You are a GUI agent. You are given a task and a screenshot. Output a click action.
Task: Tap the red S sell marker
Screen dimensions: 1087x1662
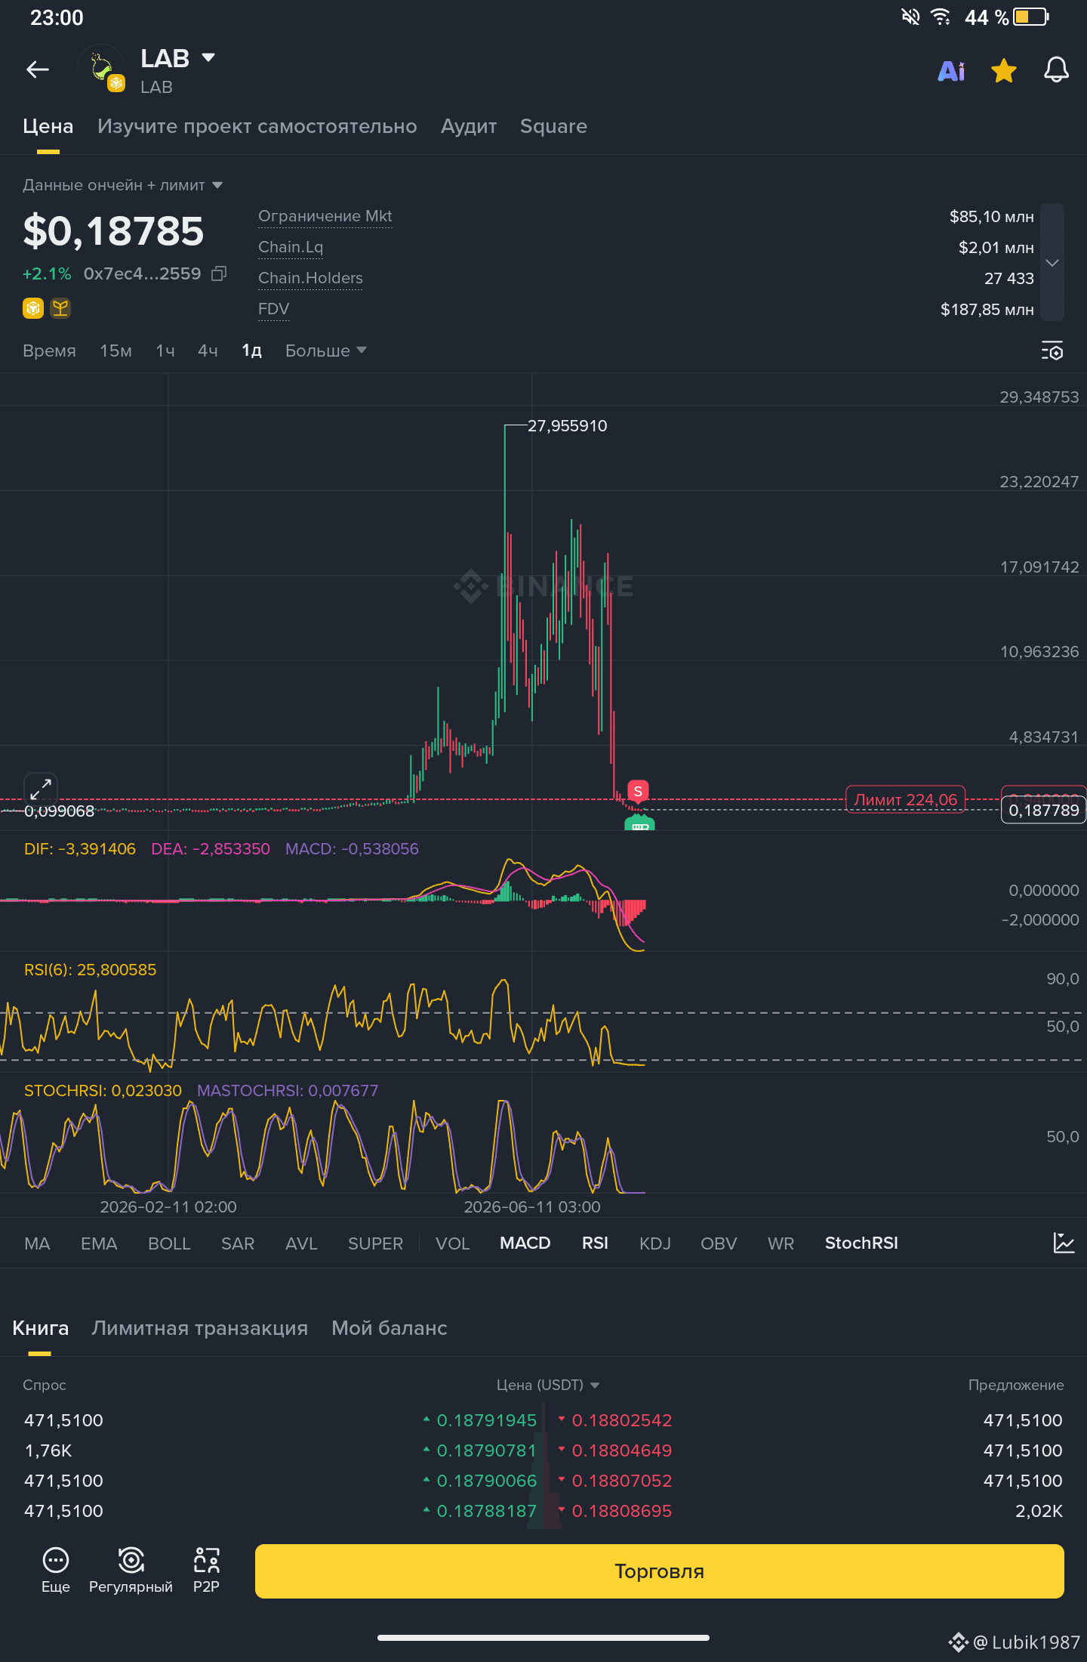638,792
